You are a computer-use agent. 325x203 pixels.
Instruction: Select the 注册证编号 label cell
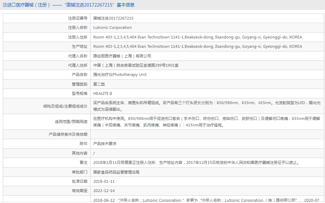coord(78,18)
